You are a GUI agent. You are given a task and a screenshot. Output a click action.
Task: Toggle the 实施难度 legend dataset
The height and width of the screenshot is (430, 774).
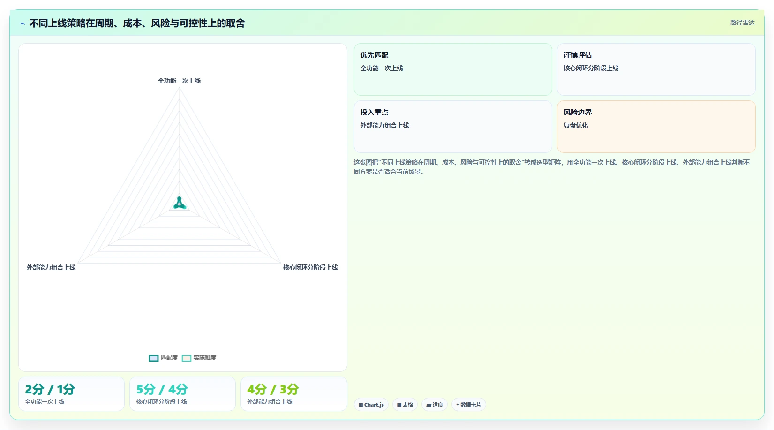coord(199,358)
